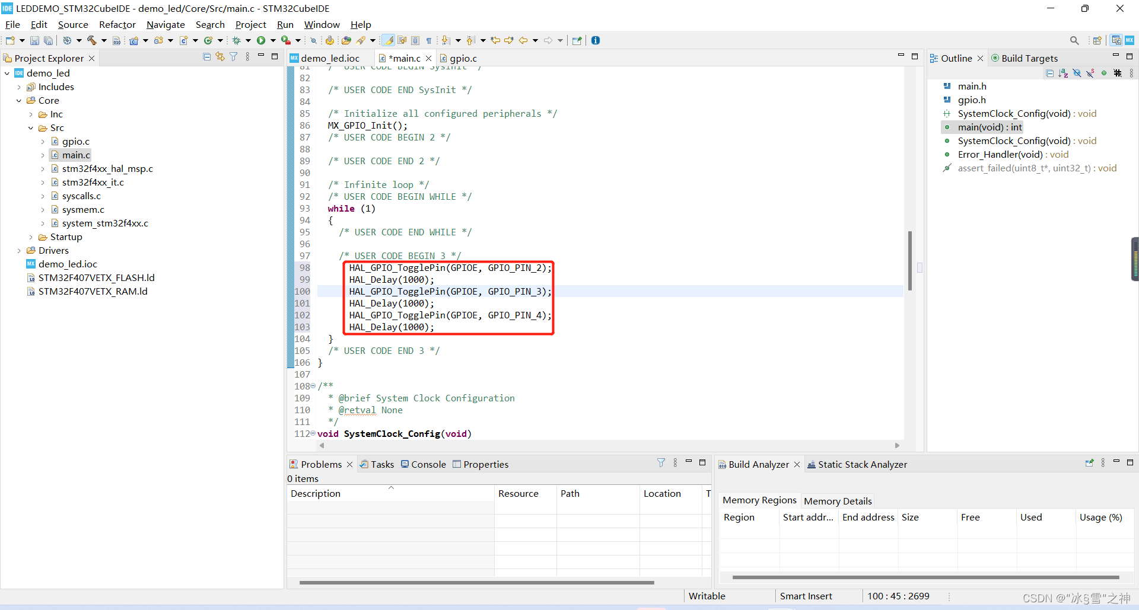Viewport: 1139px width, 610px height.
Task: Open the Console tab
Action: tap(424, 464)
